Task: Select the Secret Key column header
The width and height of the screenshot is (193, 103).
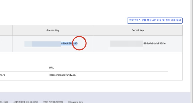Action: 138,30
